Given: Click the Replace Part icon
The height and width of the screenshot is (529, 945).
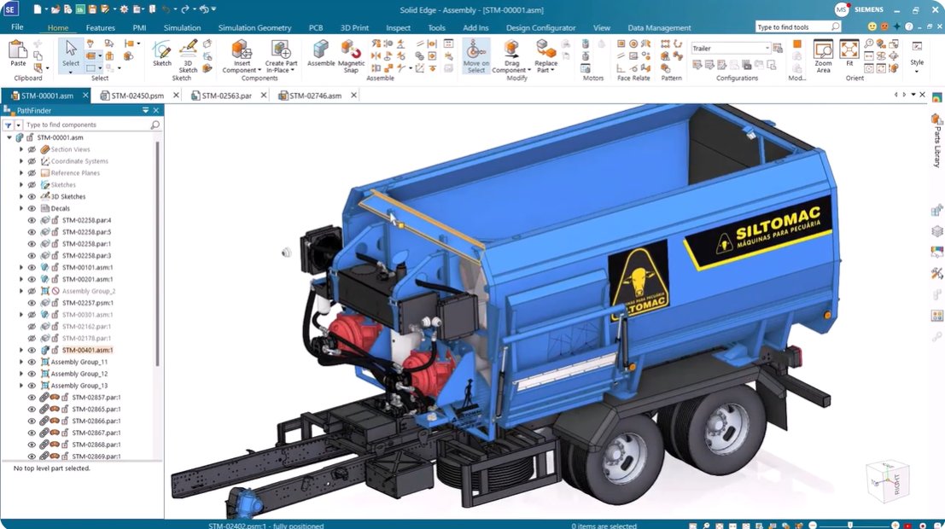Looking at the screenshot, I should [x=545, y=49].
